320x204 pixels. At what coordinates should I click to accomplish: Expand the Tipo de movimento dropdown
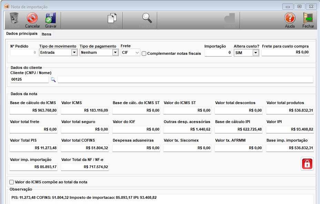point(74,53)
